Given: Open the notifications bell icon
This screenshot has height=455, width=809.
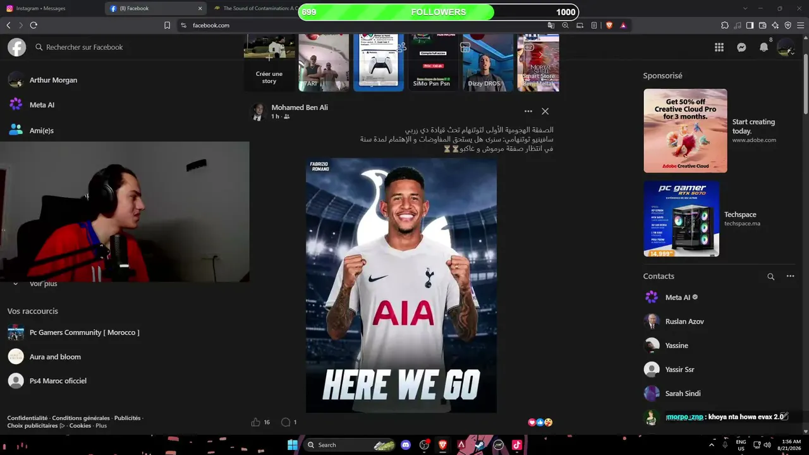Looking at the screenshot, I should (763, 47).
